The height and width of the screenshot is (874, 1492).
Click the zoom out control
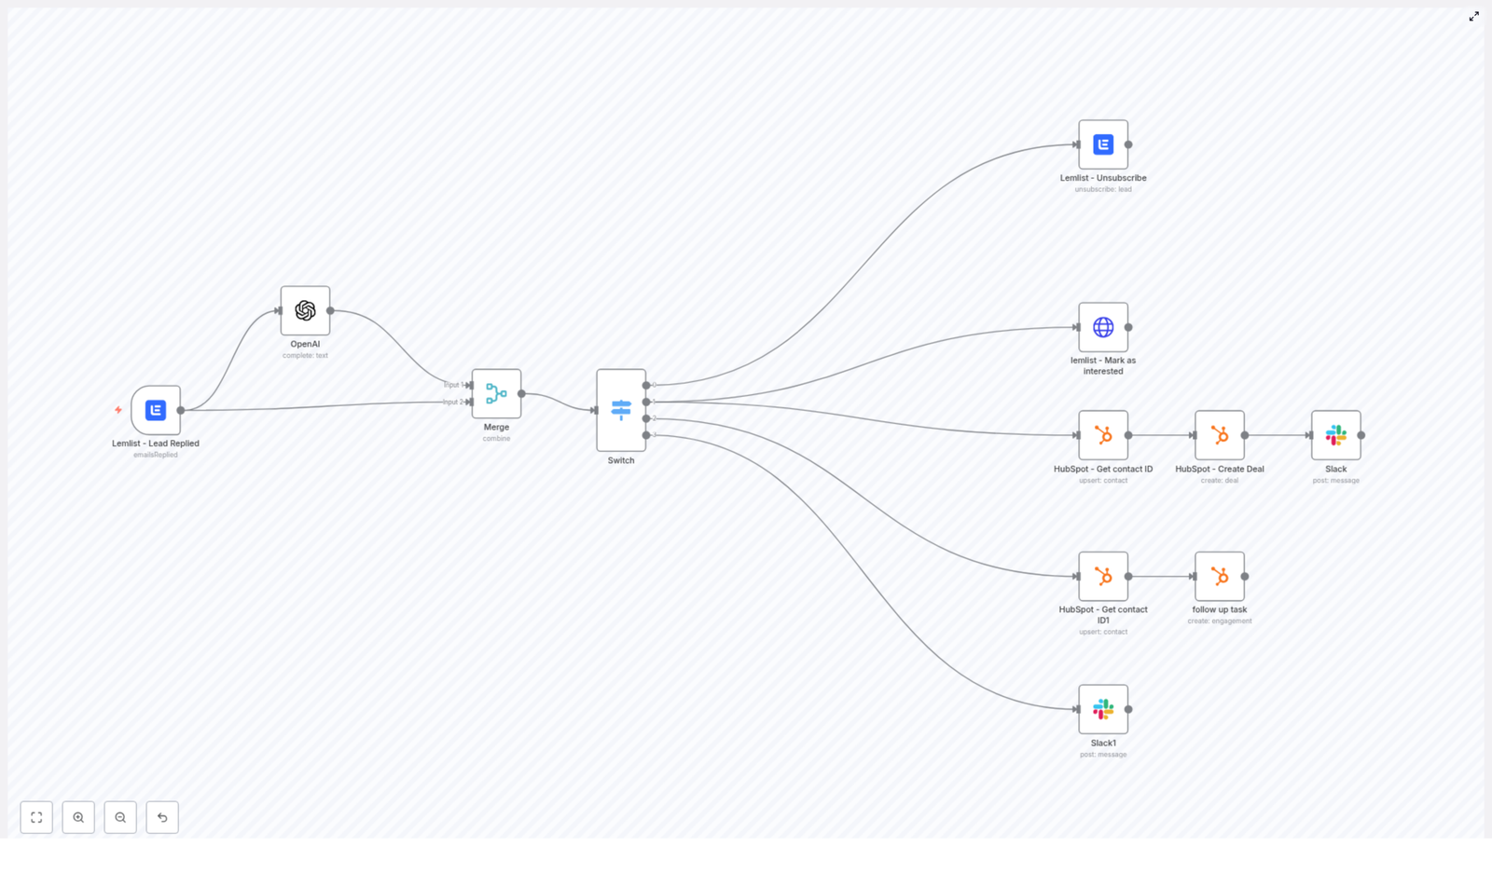(120, 817)
